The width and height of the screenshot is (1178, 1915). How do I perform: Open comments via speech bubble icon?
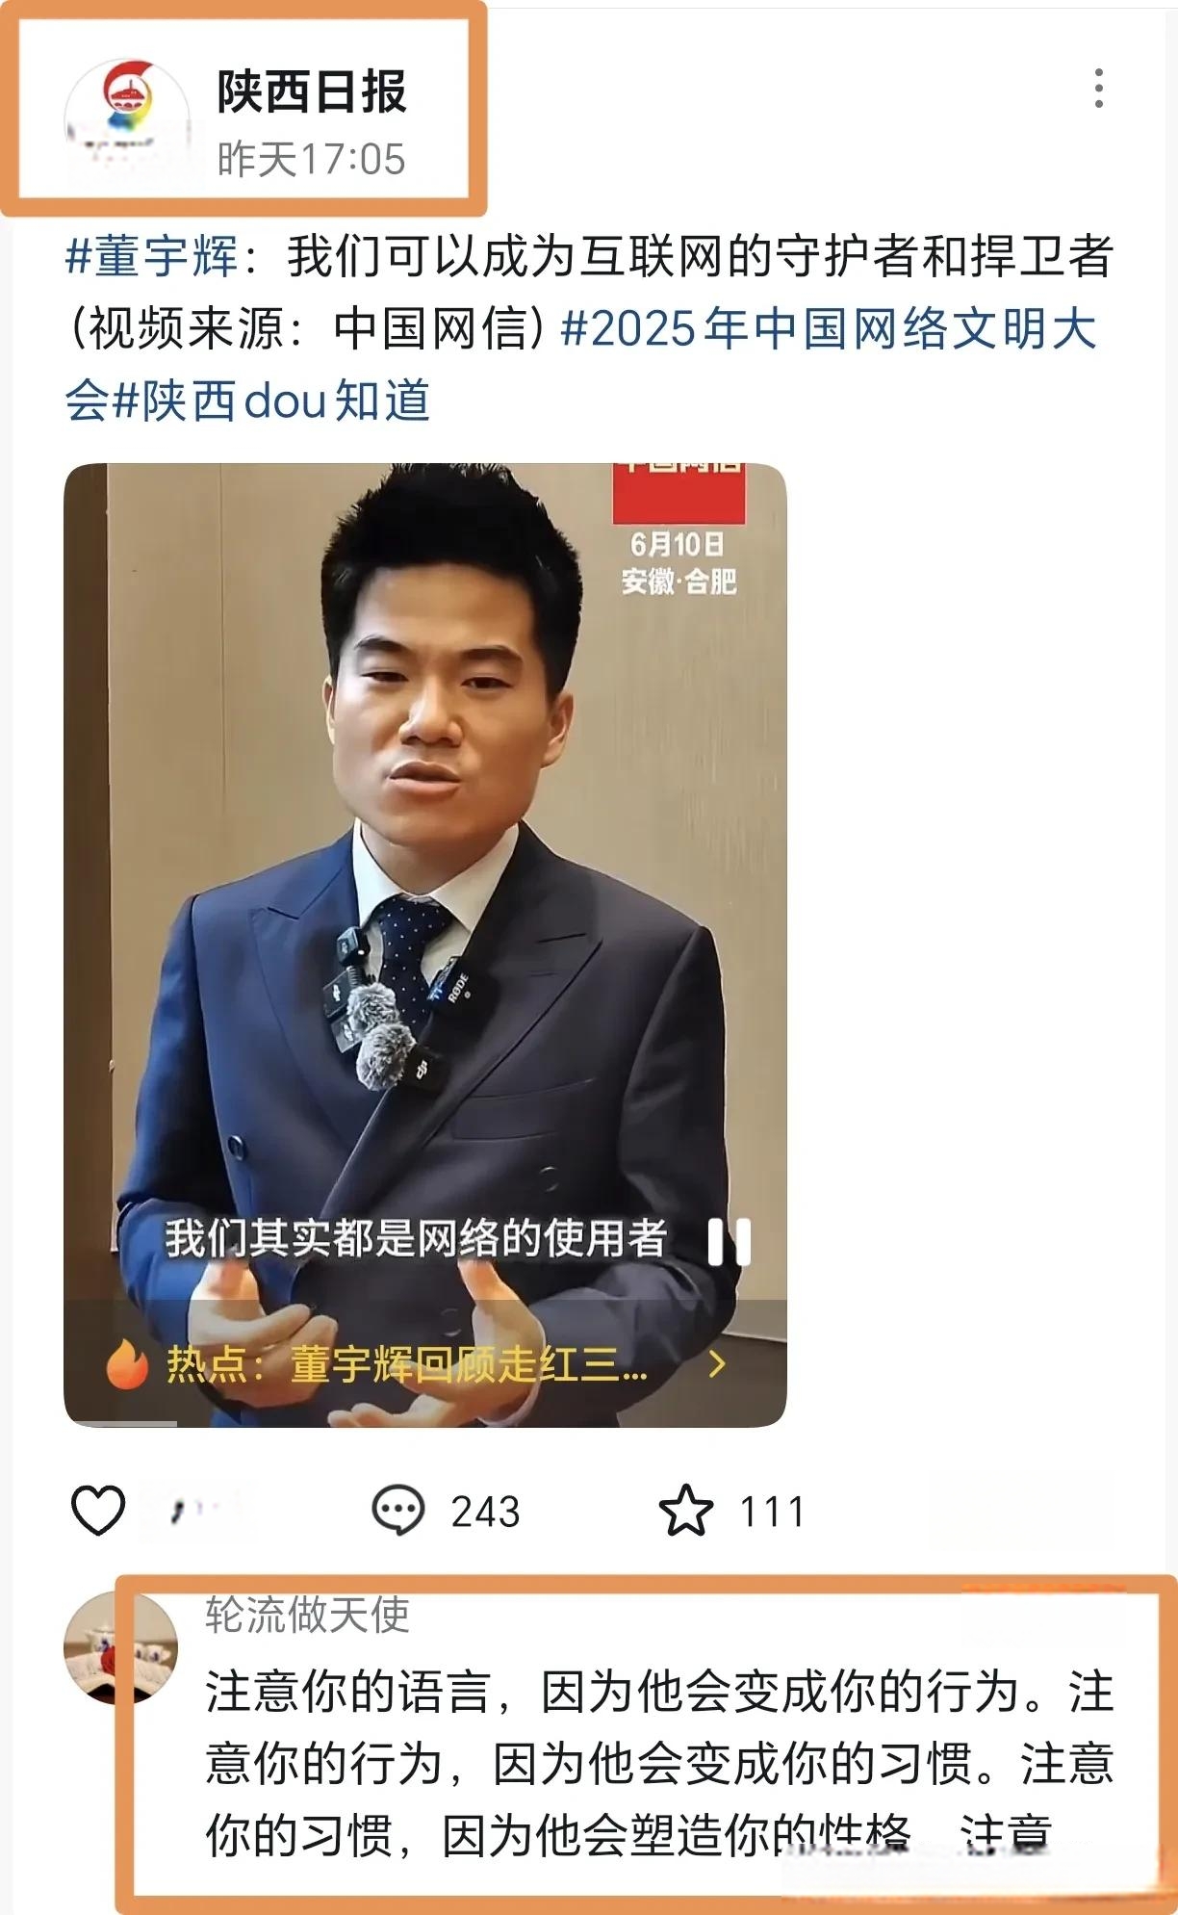click(x=397, y=1510)
